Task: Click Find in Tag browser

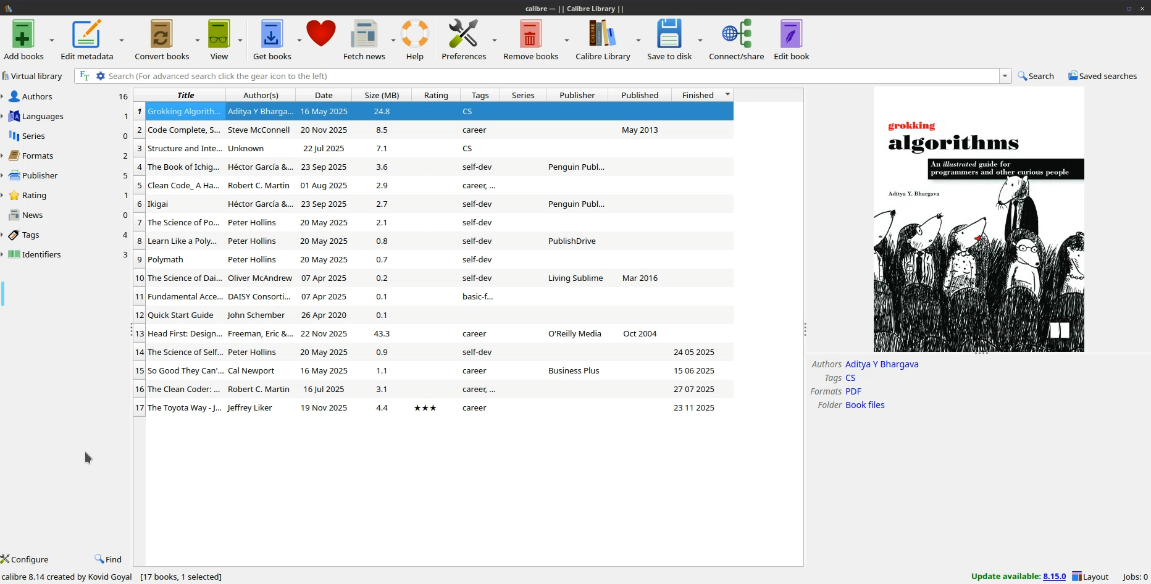Action: coord(108,559)
